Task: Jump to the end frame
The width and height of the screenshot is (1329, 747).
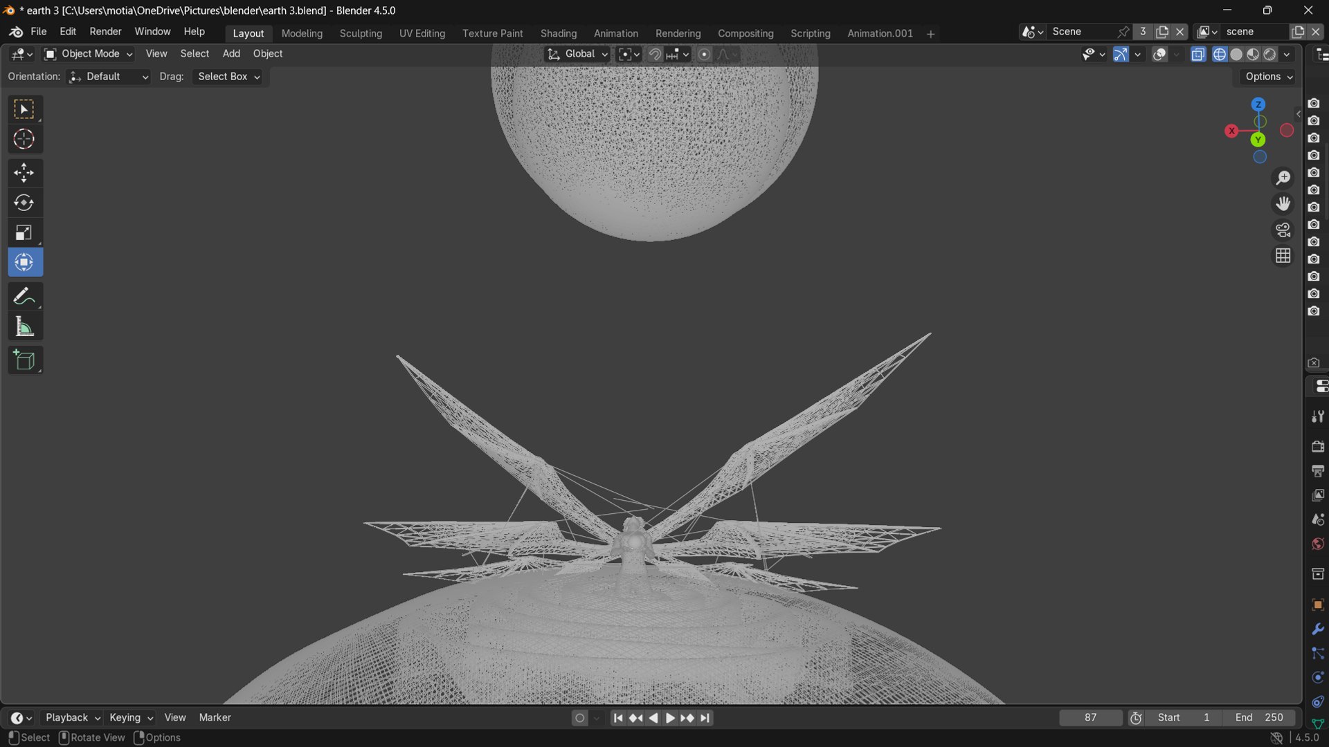Action: [x=705, y=718]
